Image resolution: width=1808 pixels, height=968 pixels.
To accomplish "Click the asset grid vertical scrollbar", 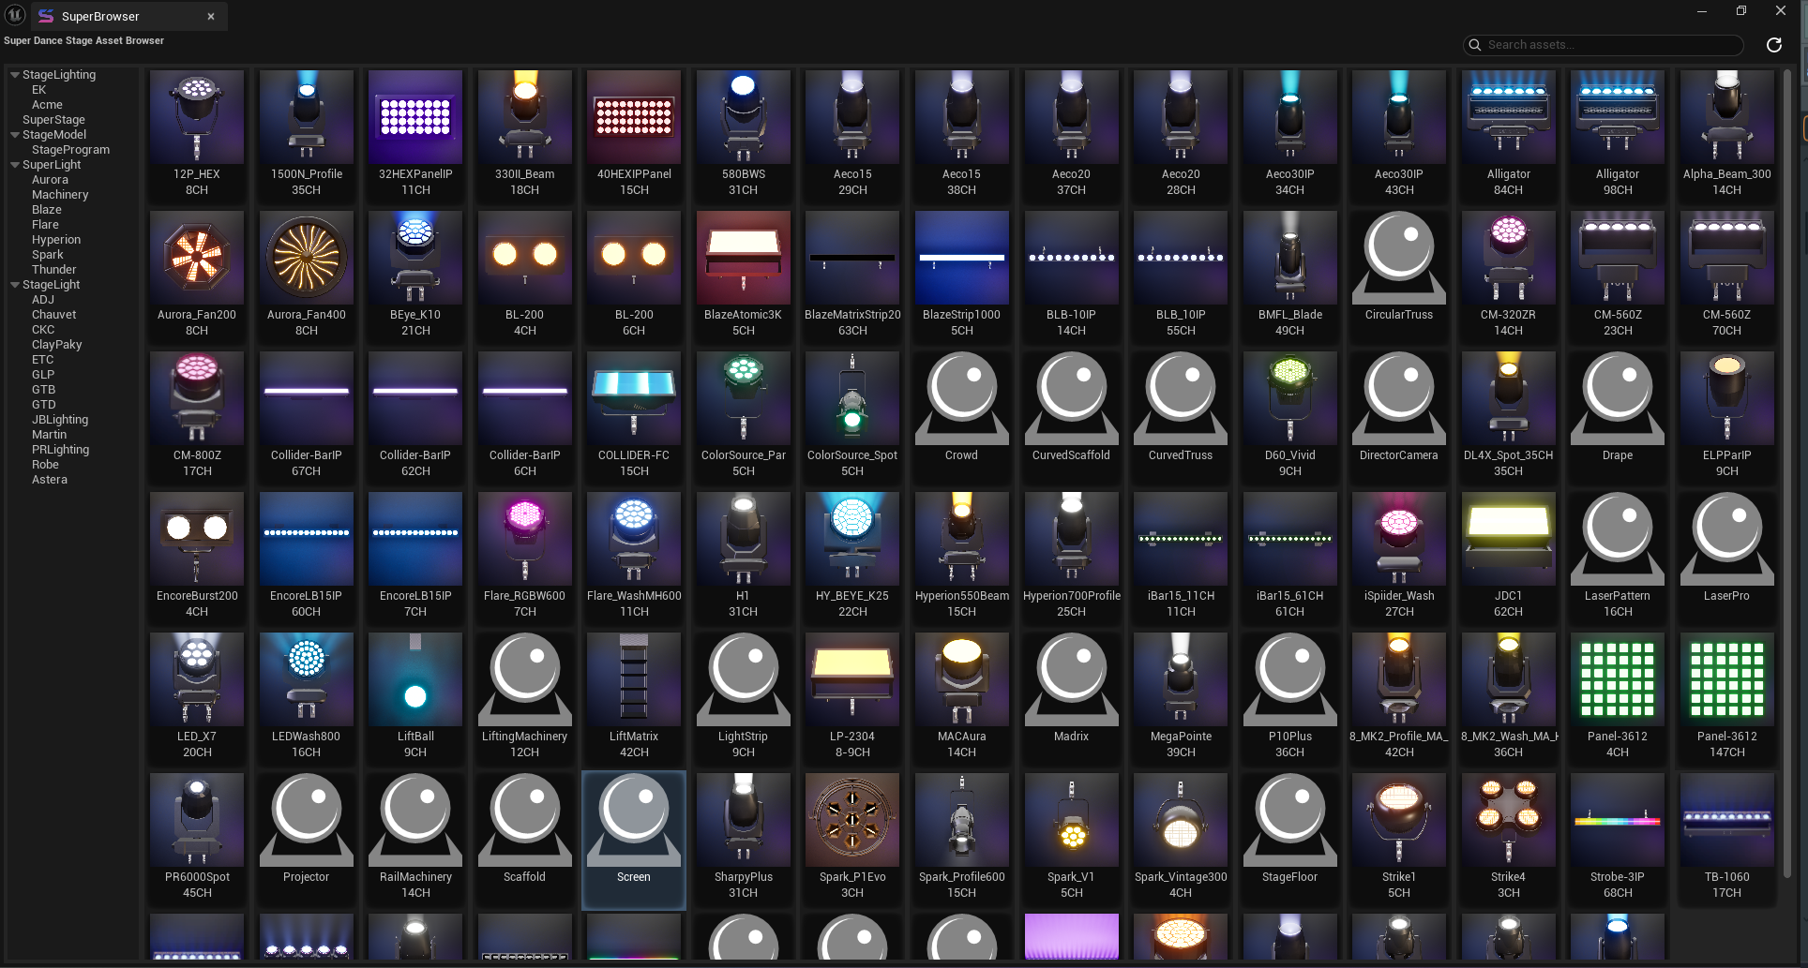I will [x=1786, y=473].
